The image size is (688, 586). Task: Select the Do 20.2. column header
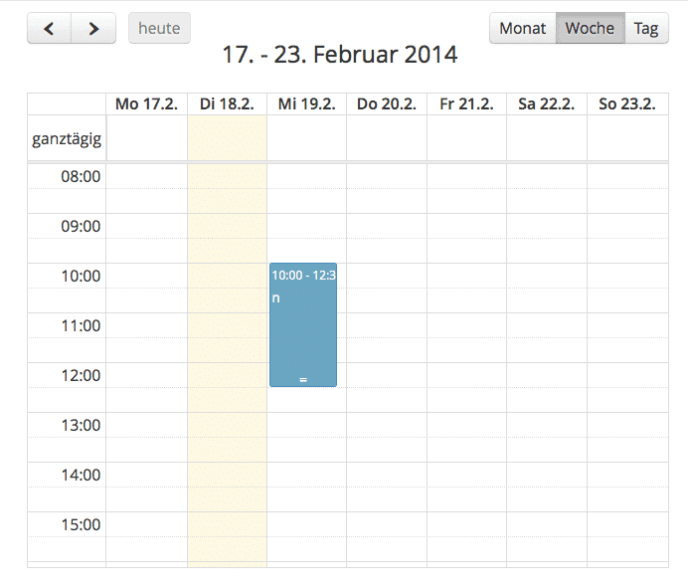pos(386,104)
